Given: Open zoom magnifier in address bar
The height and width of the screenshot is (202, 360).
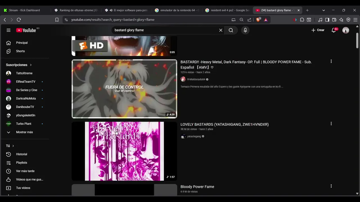Looking at the screenshot, I should pyautogui.click(x=241, y=20).
